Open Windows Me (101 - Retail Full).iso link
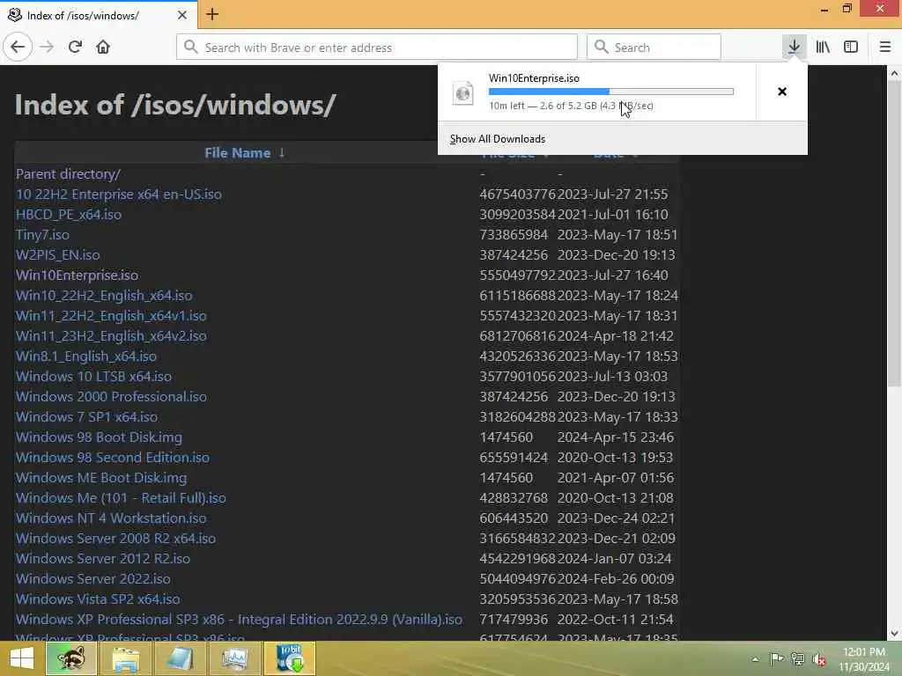The height and width of the screenshot is (676, 902). point(120,498)
